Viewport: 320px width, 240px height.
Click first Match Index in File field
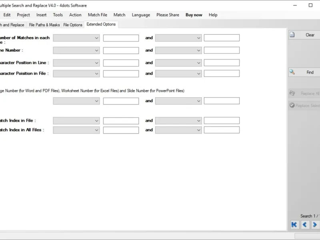(x=121, y=121)
